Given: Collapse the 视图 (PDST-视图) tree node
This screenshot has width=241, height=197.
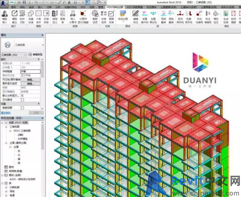Looking at the screenshot, I should click(x=2, y=123).
